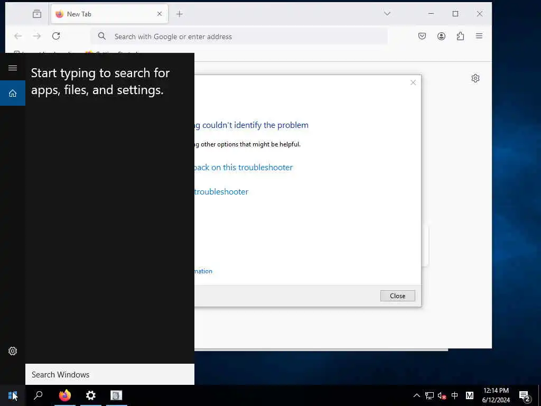Select the New Tab browser tab
Viewport: 541px width, 406px height.
coord(109,14)
